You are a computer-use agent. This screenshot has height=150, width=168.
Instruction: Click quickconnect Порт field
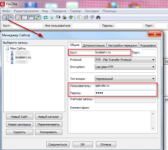161,26
